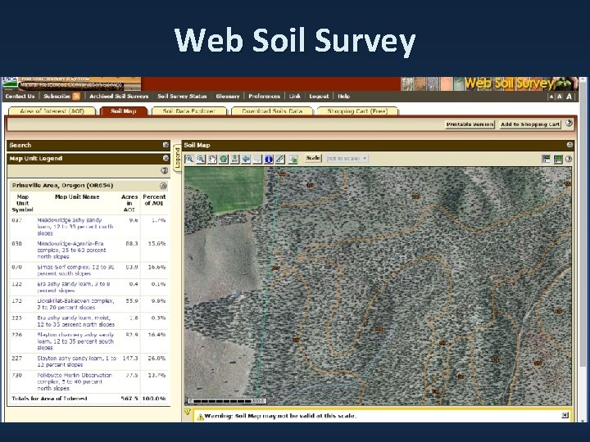Open the Help link in the menu bar

(344, 97)
